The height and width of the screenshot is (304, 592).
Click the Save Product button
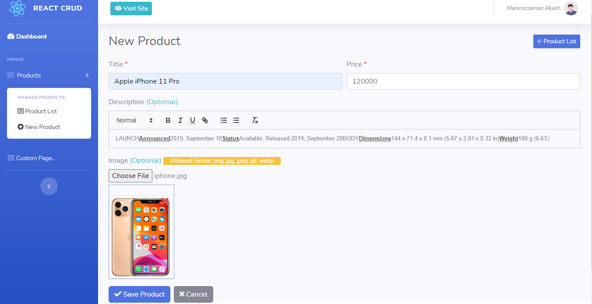(139, 294)
